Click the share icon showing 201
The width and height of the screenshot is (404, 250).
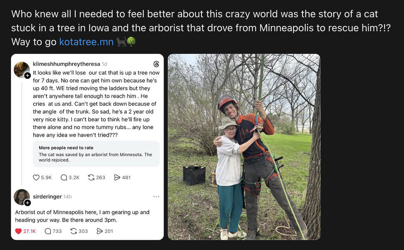100,231
